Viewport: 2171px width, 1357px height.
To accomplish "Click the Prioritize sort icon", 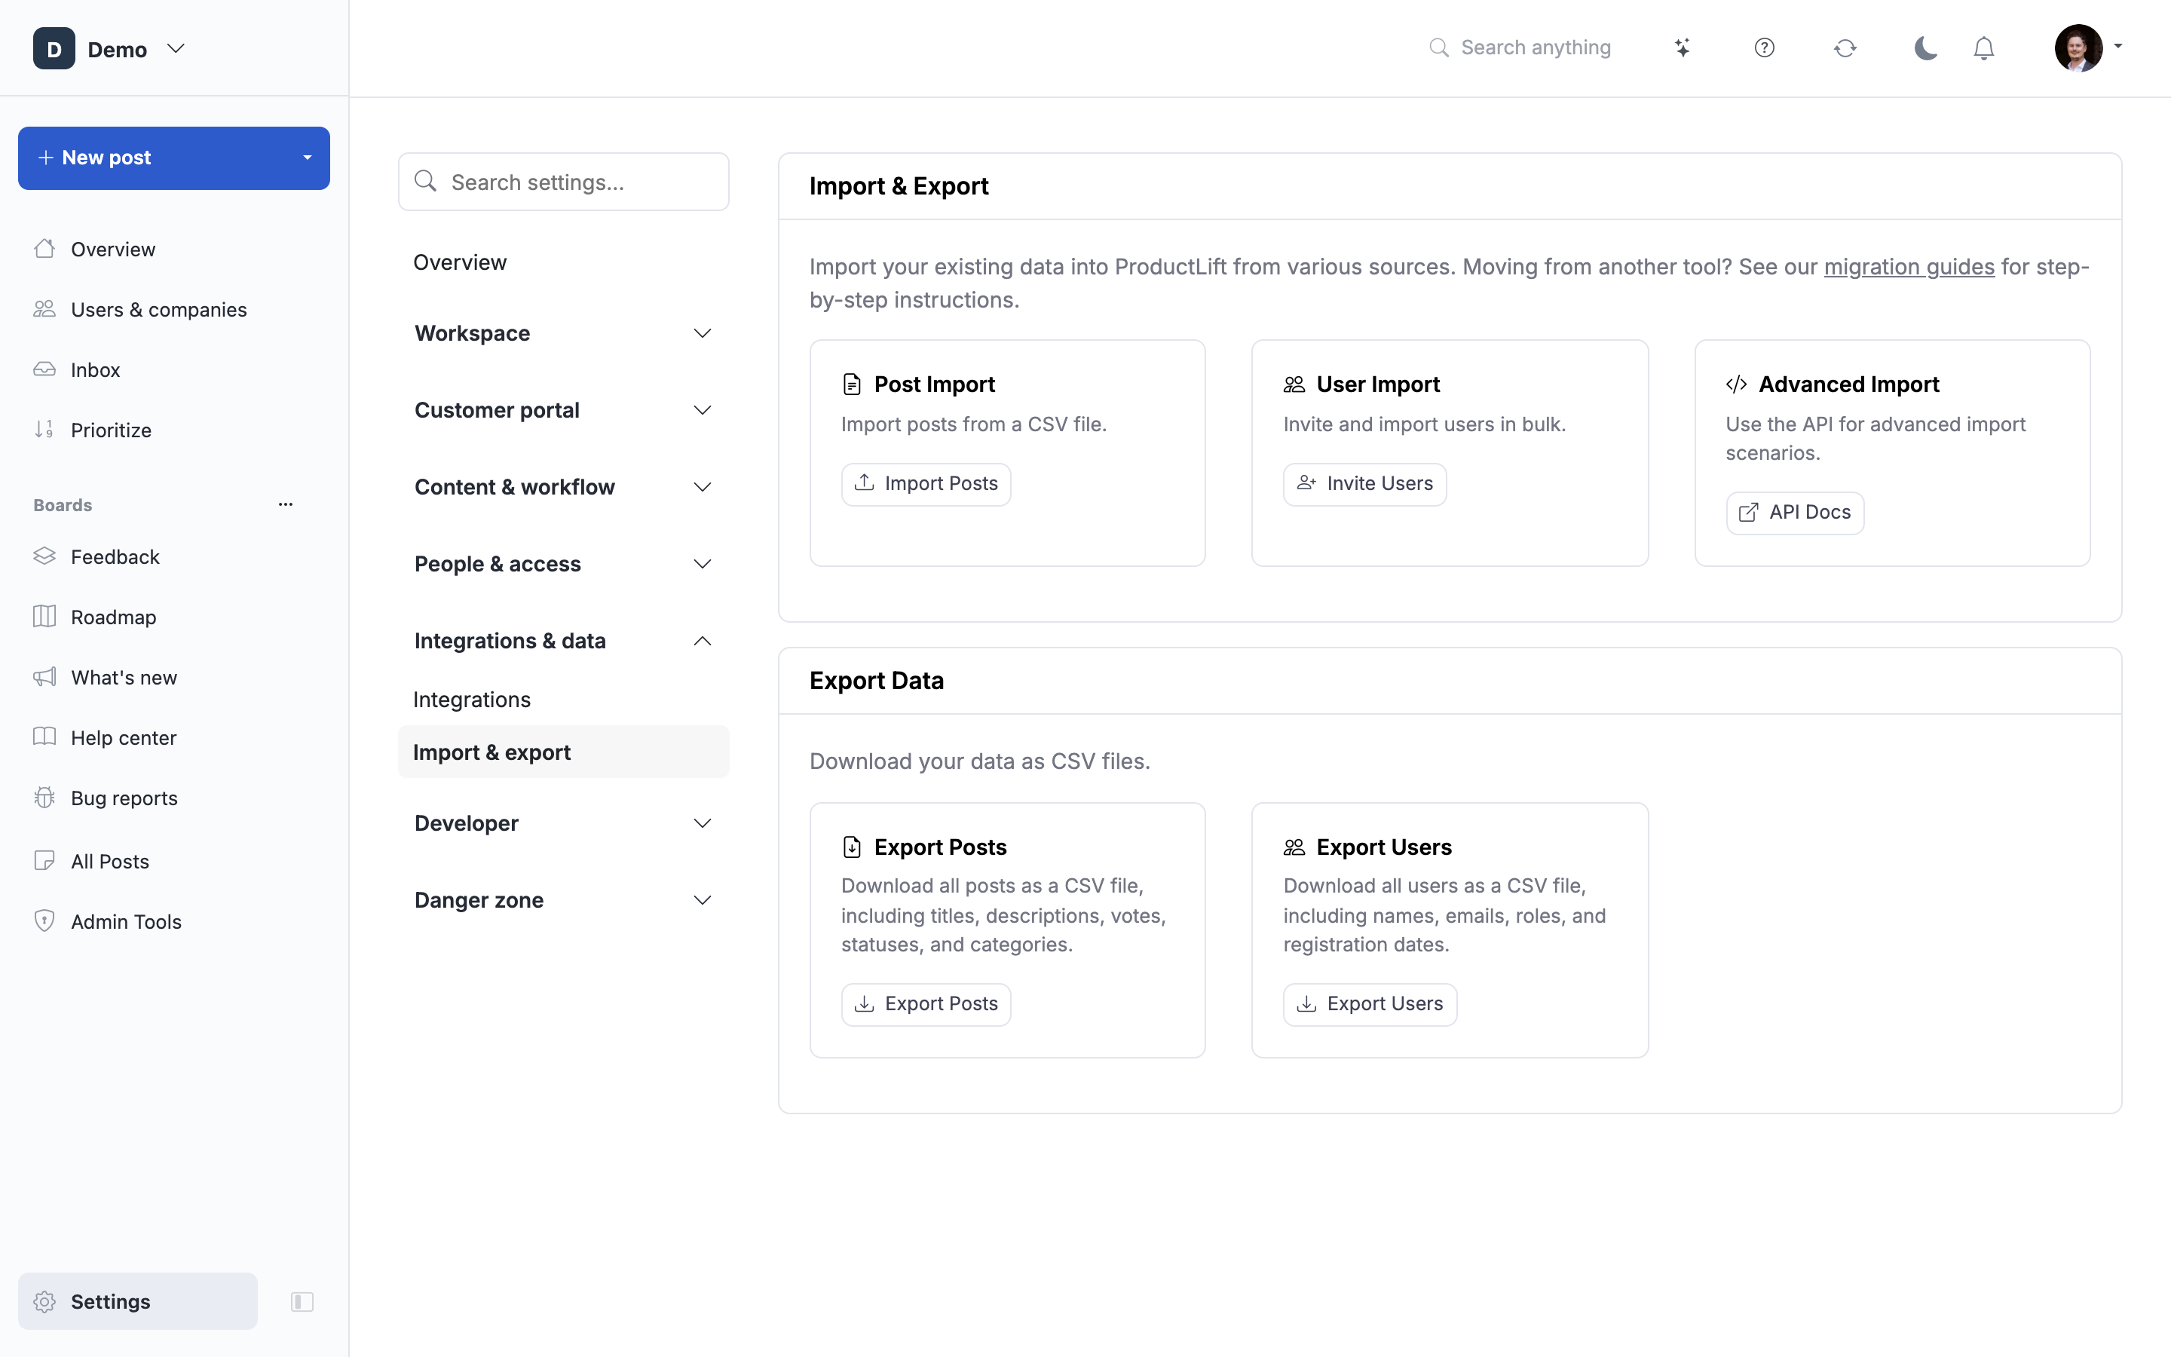I will [x=45, y=429].
